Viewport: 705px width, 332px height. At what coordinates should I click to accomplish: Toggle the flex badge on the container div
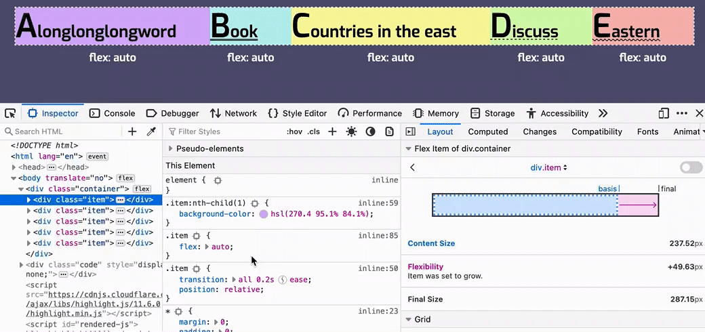(x=142, y=189)
